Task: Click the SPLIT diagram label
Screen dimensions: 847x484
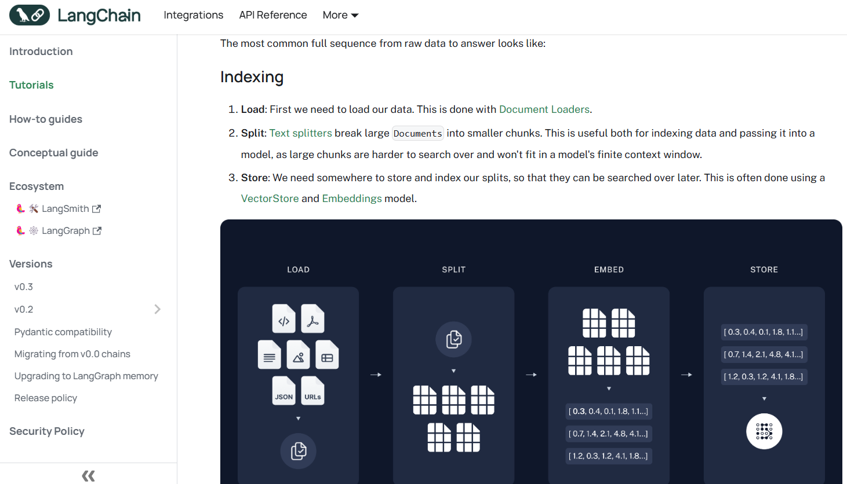Action: tap(454, 270)
